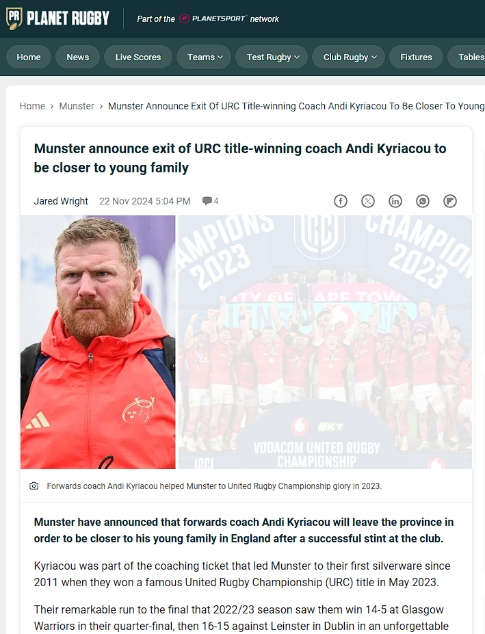The image size is (485, 634).
Task: Share article via WhatsApp icon
Action: (423, 201)
